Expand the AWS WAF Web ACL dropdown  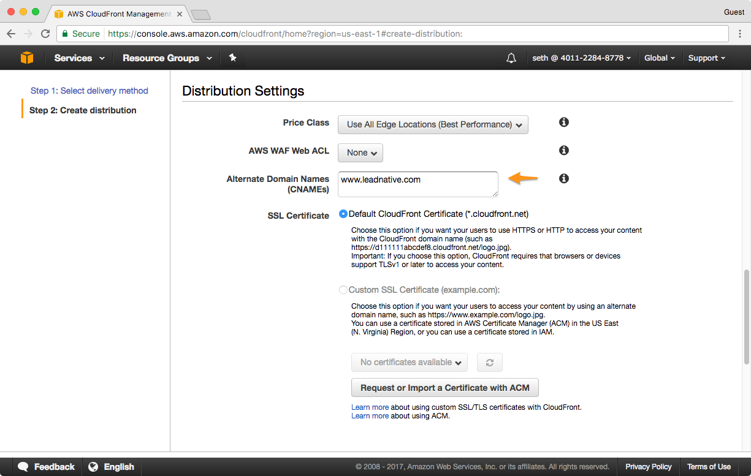pos(360,153)
